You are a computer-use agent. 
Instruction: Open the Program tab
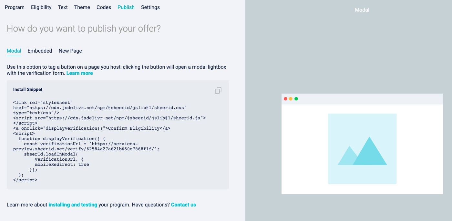click(15, 7)
